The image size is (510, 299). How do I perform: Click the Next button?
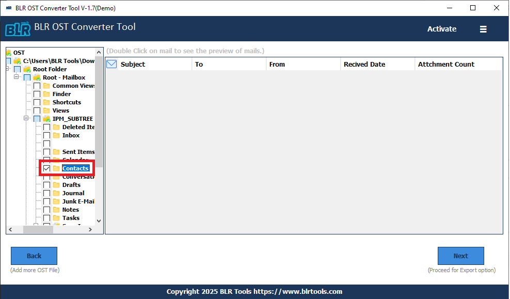tap(460, 256)
